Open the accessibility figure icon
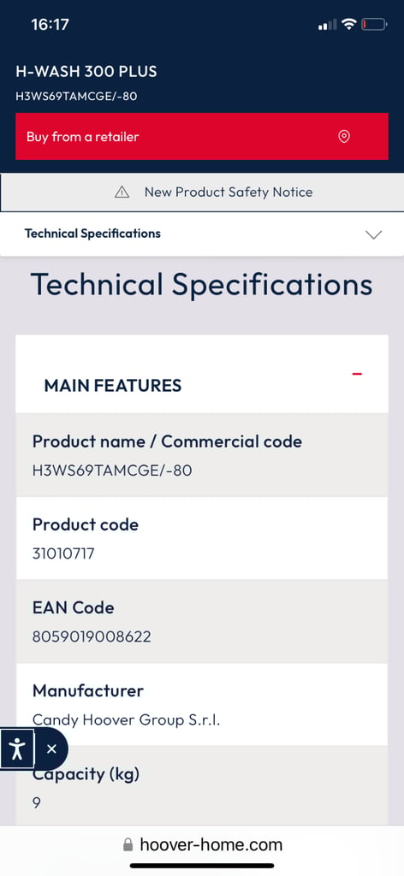Image resolution: width=404 pixels, height=876 pixels. coord(17,749)
